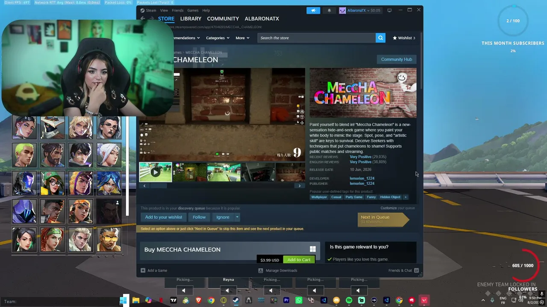This screenshot has height=307, width=547.
Task: Show next screenshots with right arrow
Action: click(x=300, y=186)
